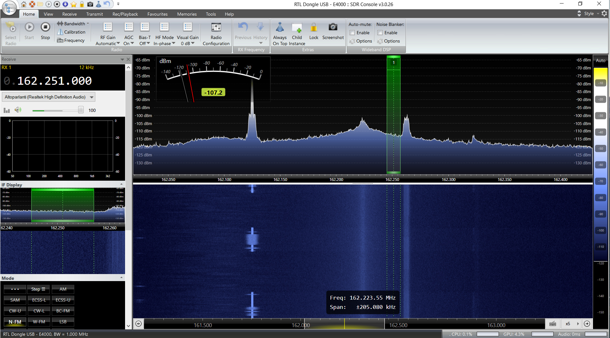Enable Always On Top
Image resolution: width=610 pixels, height=338 pixels.
[x=280, y=28]
